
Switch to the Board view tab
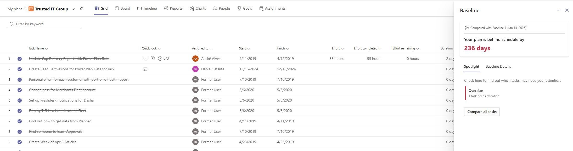(x=122, y=8)
